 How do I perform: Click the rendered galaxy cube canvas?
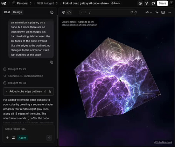coord(118,78)
